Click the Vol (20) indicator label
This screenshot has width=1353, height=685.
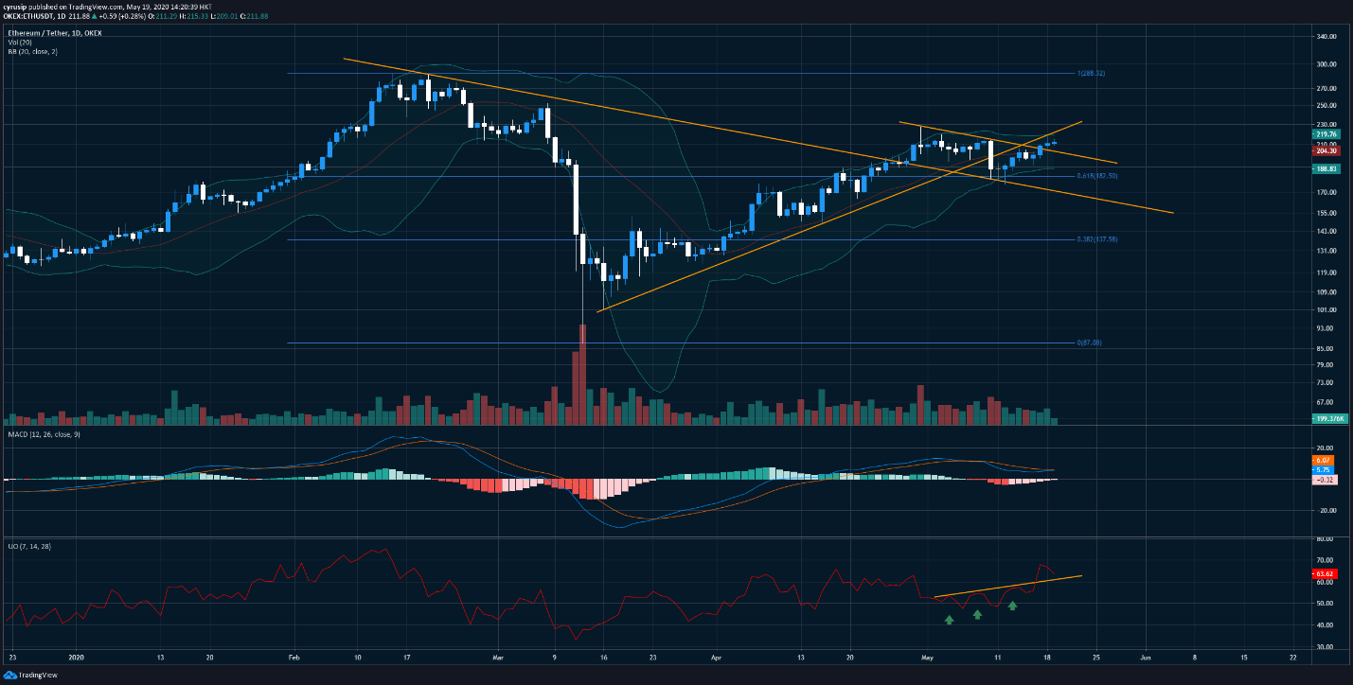tap(21, 42)
